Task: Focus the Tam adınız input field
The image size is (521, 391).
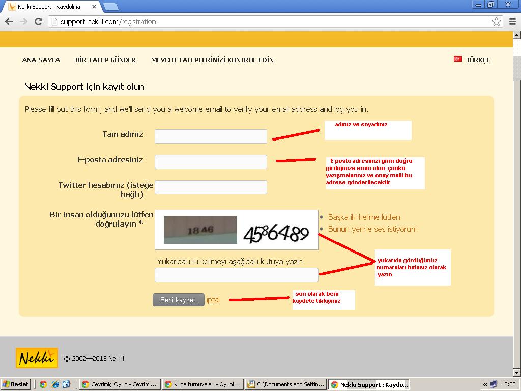Action: tap(211, 136)
